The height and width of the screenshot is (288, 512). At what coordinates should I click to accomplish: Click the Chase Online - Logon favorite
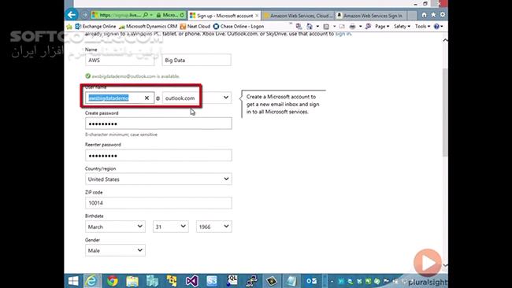click(x=239, y=27)
